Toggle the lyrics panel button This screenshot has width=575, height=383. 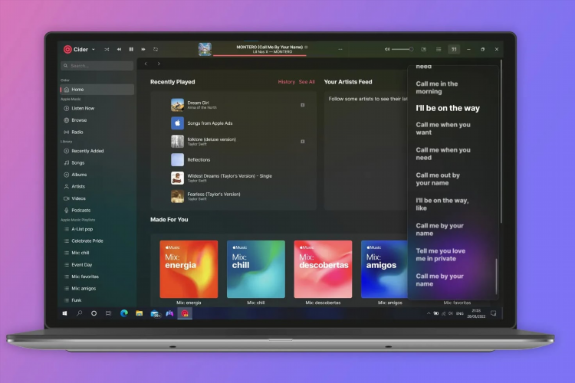point(454,50)
